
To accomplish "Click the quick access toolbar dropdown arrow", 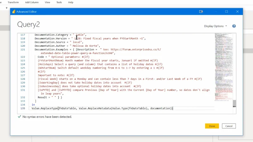I will [7, 8].
